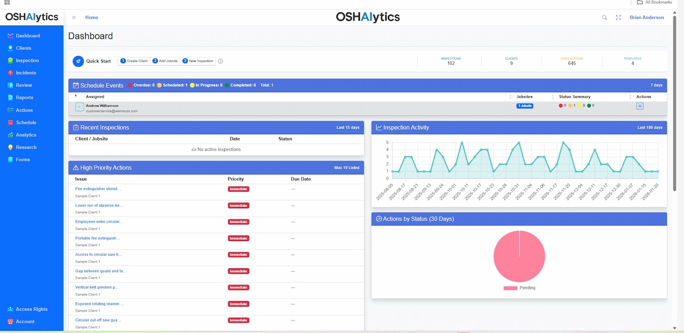Open 'Access to circular saw h...' issue
The image size is (684, 333).
point(99,254)
